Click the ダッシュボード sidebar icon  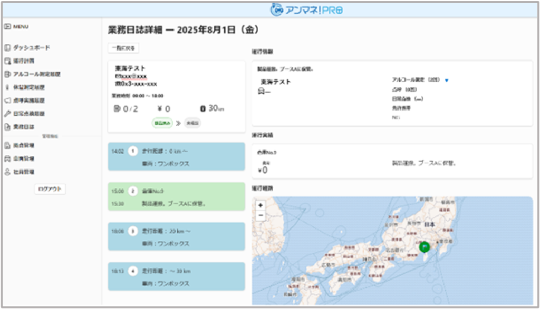tap(7, 48)
